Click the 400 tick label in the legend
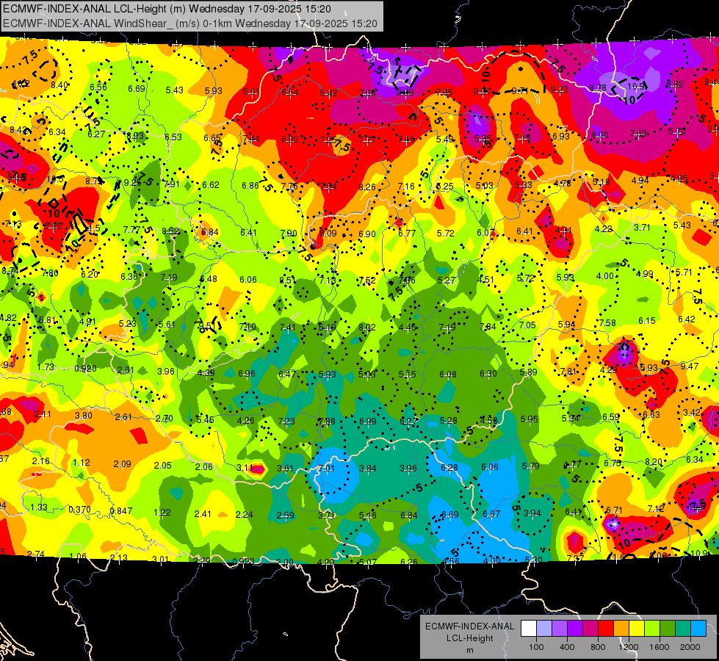719x661 pixels. pos(567,647)
